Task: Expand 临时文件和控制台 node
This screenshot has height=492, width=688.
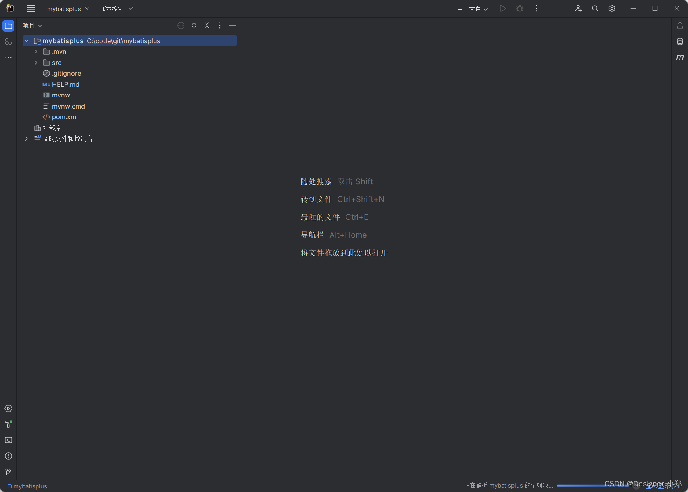Action: [27, 139]
